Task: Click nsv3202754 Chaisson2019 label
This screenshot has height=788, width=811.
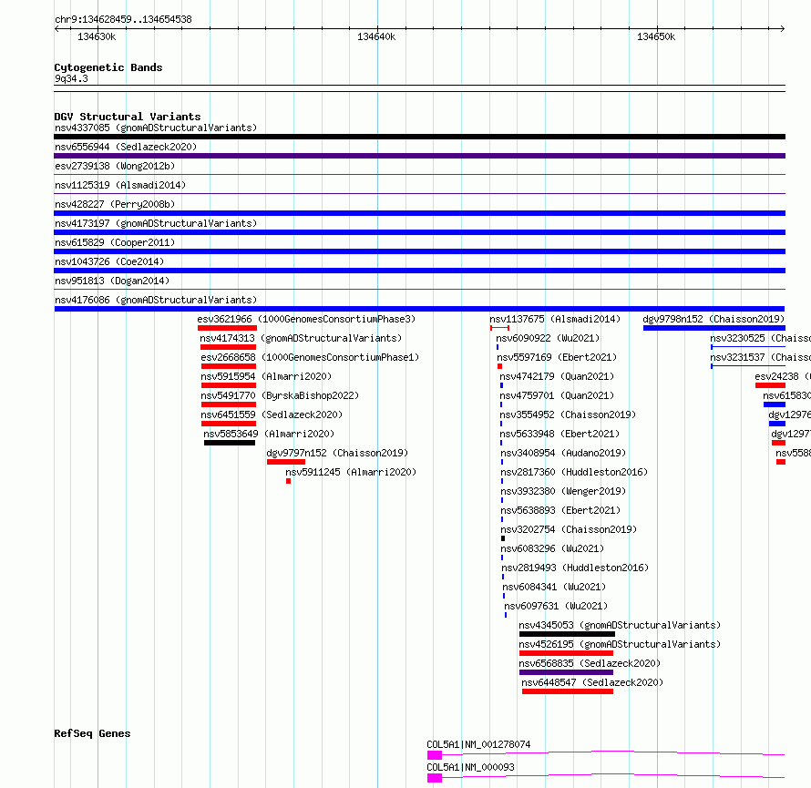Action: click(x=569, y=529)
